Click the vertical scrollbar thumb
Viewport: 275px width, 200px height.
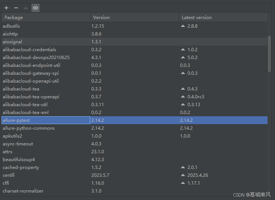[269, 54]
